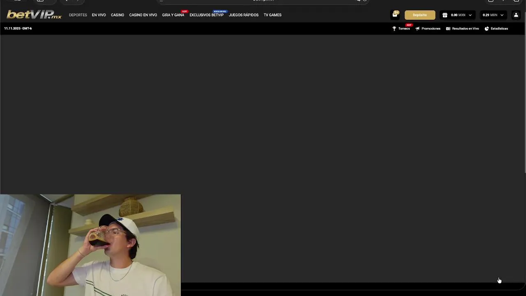Image resolution: width=526 pixels, height=296 pixels.
Task: Open Exclusivos BetVIP menu item
Action: (206, 15)
